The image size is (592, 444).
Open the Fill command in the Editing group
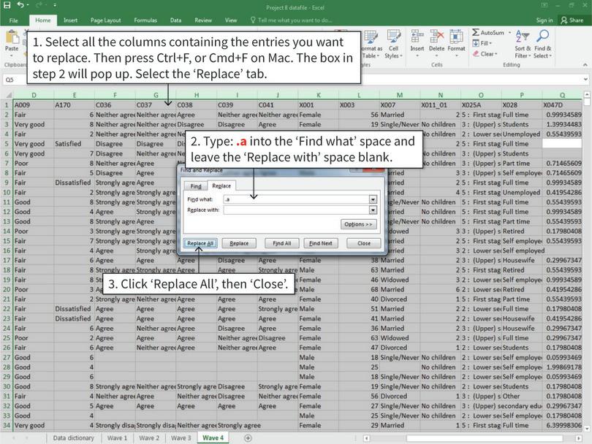point(477,42)
